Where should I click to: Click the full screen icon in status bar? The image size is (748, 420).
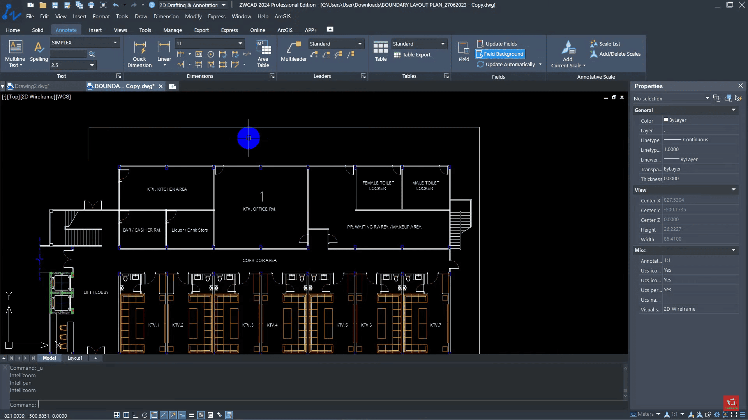click(734, 415)
